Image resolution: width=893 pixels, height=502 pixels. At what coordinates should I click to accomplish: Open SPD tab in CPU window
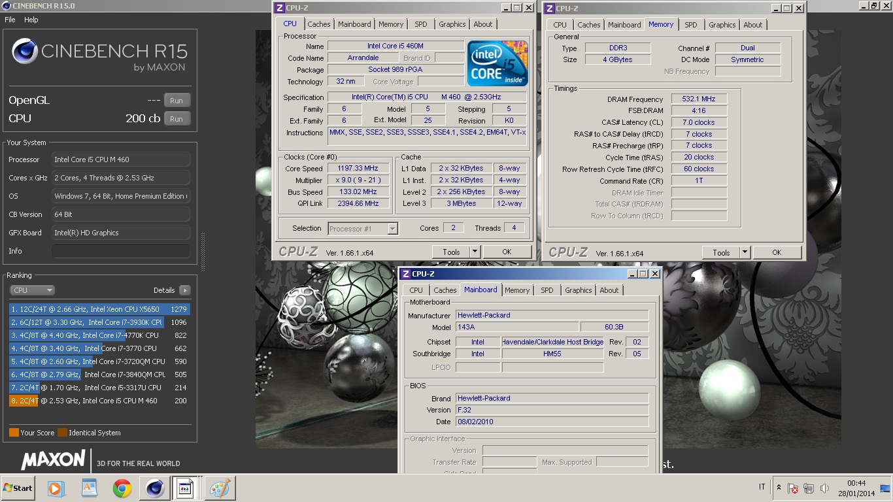click(x=421, y=24)
